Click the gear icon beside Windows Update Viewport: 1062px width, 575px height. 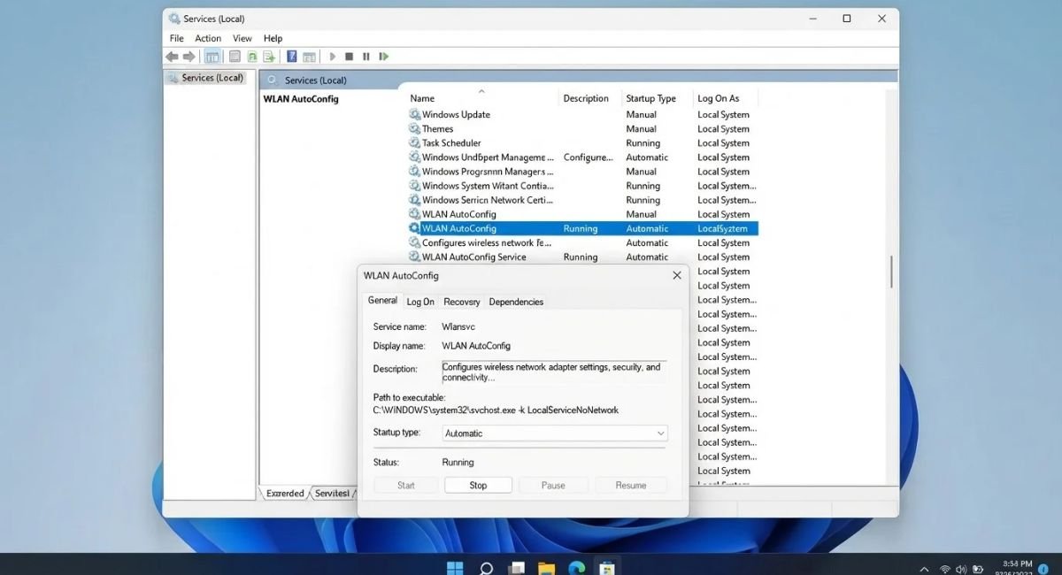pyautogui.click(x=414, y=114)
